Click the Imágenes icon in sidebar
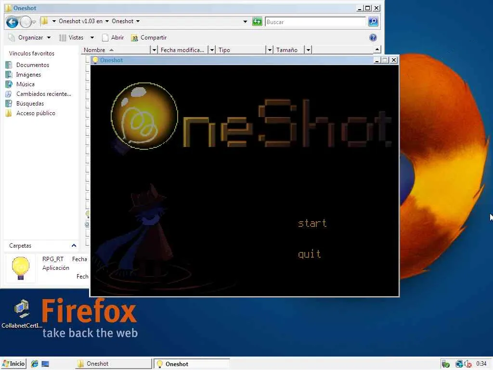This screenshot has height=370, width=493. 9,75
